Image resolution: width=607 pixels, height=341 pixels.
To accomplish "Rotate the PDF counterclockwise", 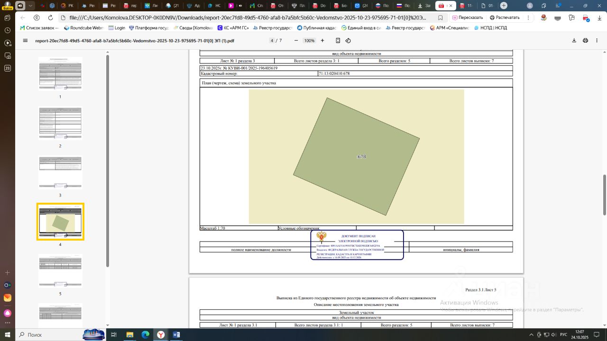I will (x=348, y=41).
